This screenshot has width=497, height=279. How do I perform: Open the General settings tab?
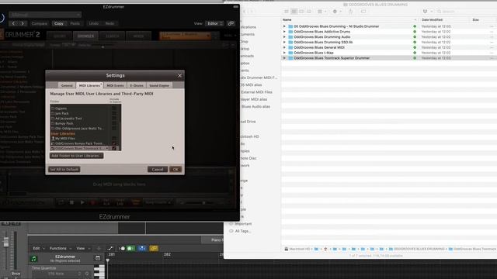tap(67, 85)
